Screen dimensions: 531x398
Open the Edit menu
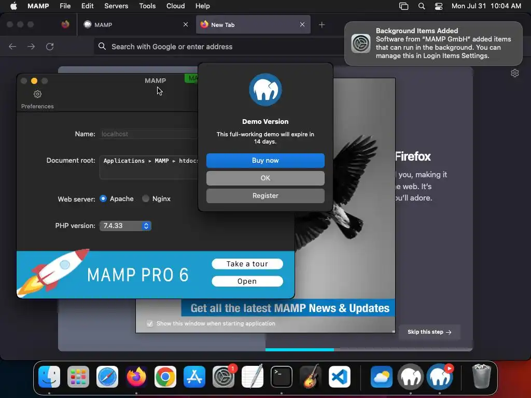pos(87,6)
